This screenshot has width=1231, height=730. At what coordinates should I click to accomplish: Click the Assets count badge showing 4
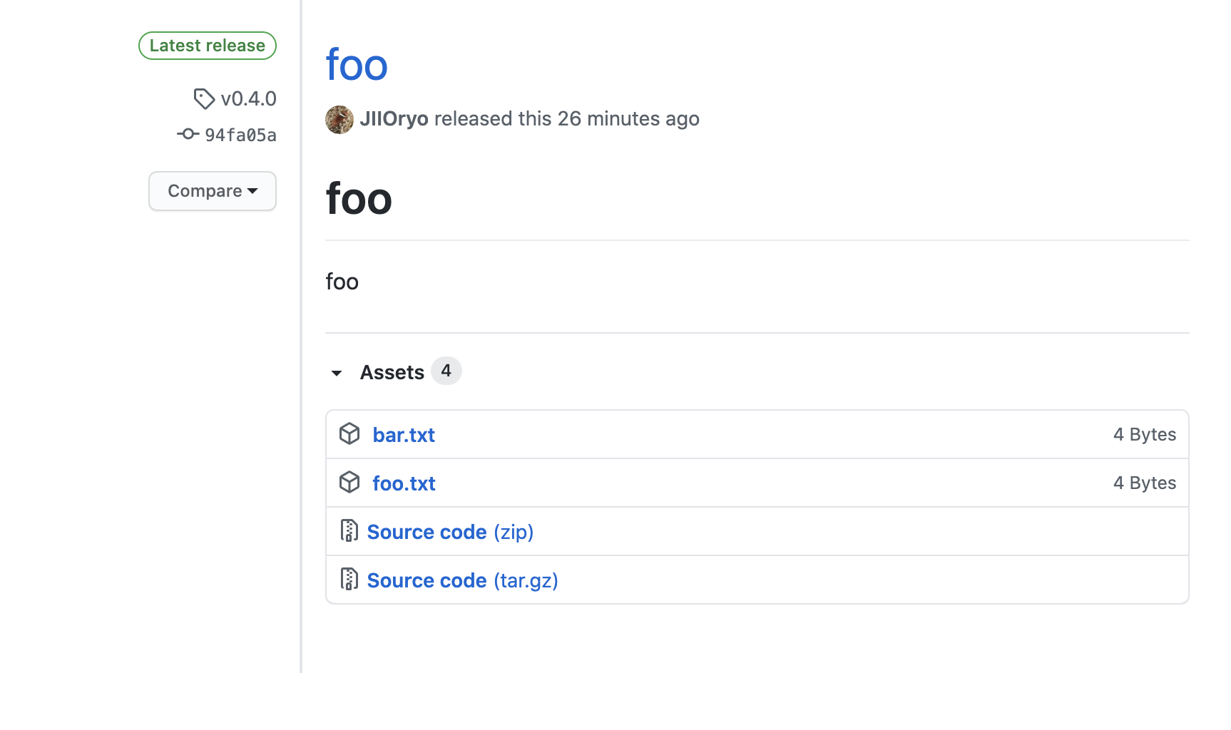click(446, 371)
